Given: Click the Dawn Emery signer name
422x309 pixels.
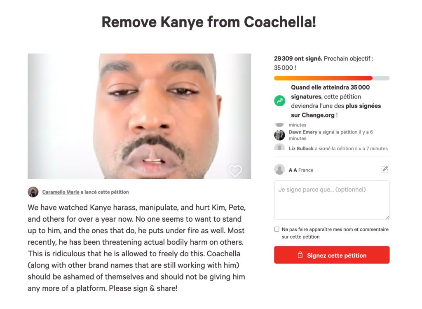Looking at the screenshot, I should point(303,132).
